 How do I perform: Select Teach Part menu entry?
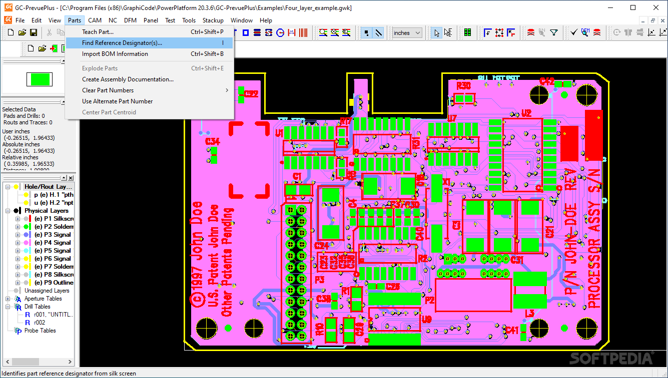(150, 32)
